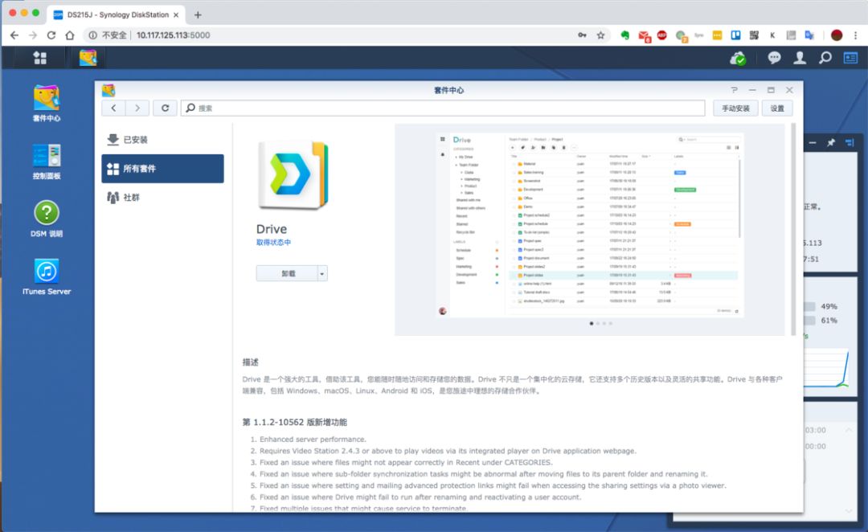Open the iTunes Server desktop shortcut
Screen dimensions: 868x532
pyautogui.click(x=47, y=276)
